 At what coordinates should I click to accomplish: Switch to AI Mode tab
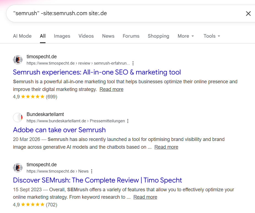click(x=22, y=36)
